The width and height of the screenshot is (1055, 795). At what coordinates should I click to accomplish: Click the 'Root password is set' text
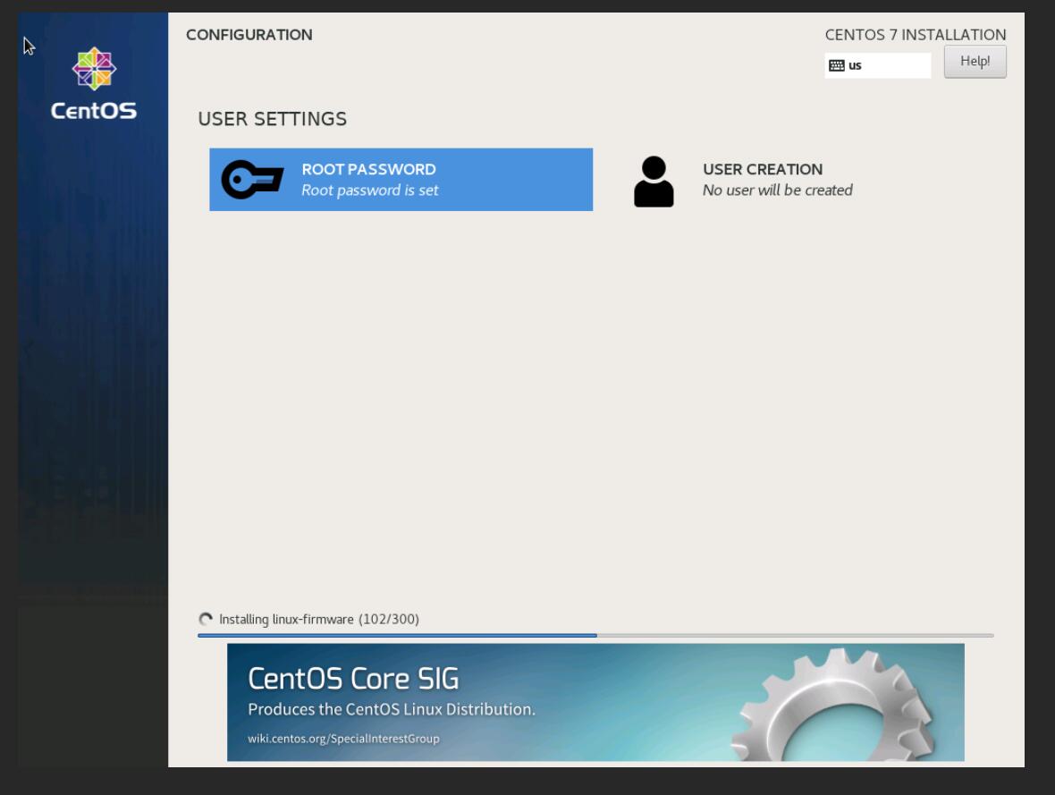369,190
